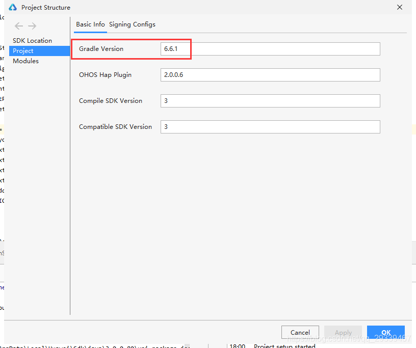Confirm with the OK button
The width and height of the screenshot is (416, 348).
click(x=386, y=332)
